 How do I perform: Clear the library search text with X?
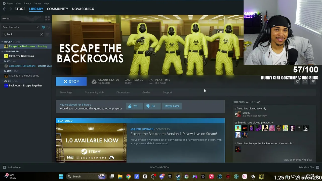pos(42,34)
